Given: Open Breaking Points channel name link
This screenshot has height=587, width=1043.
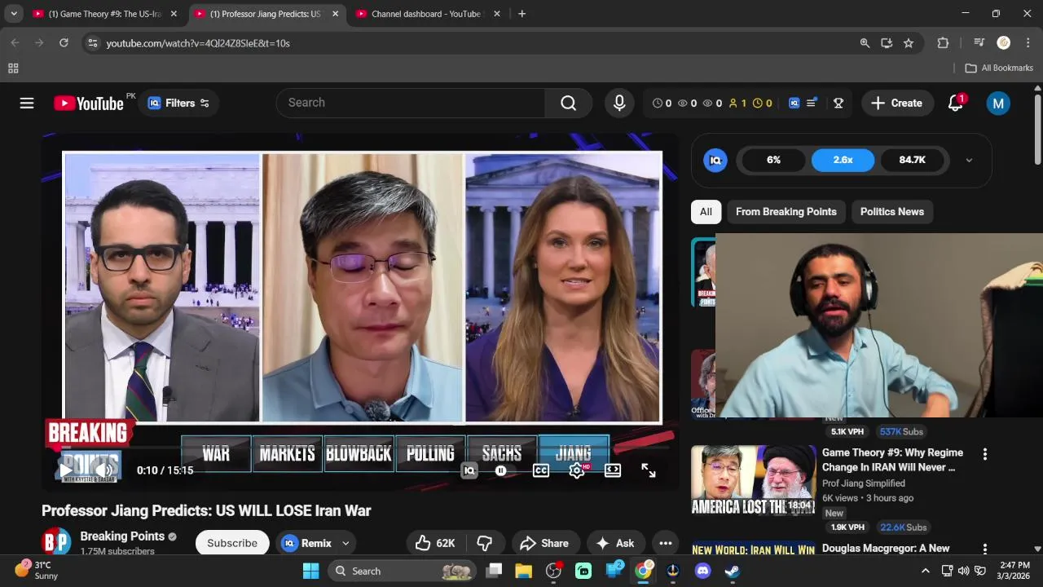Looking at the screenshot, I should 122,536.
